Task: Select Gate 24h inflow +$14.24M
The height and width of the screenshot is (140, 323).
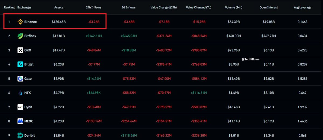Action: tap(93, 79)
